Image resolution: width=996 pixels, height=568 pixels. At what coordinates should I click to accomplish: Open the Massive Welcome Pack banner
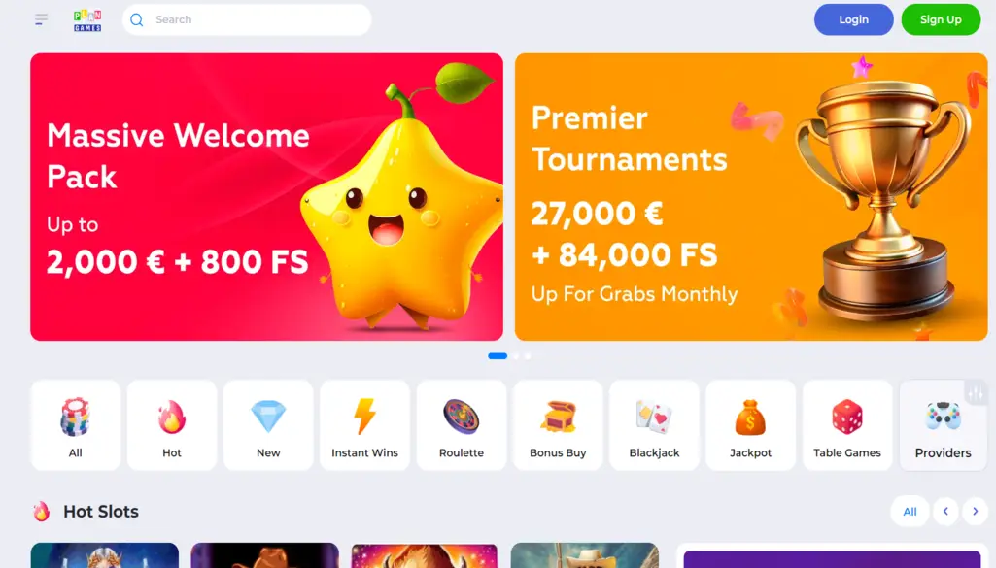click(267, 197)
